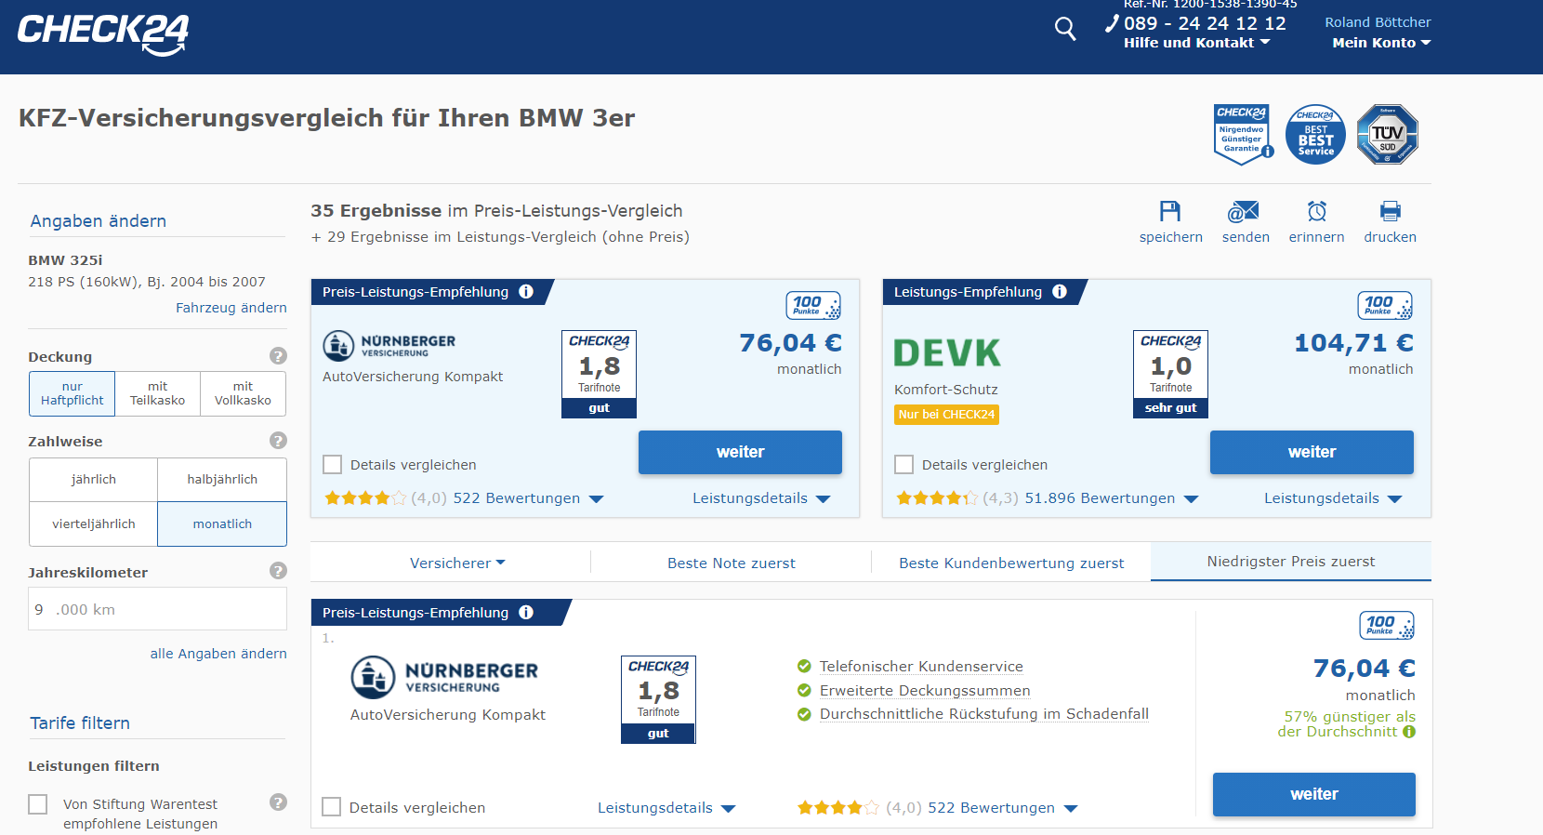
Task: Tick Details vergleichen in list result
Action: pos(331,807)
